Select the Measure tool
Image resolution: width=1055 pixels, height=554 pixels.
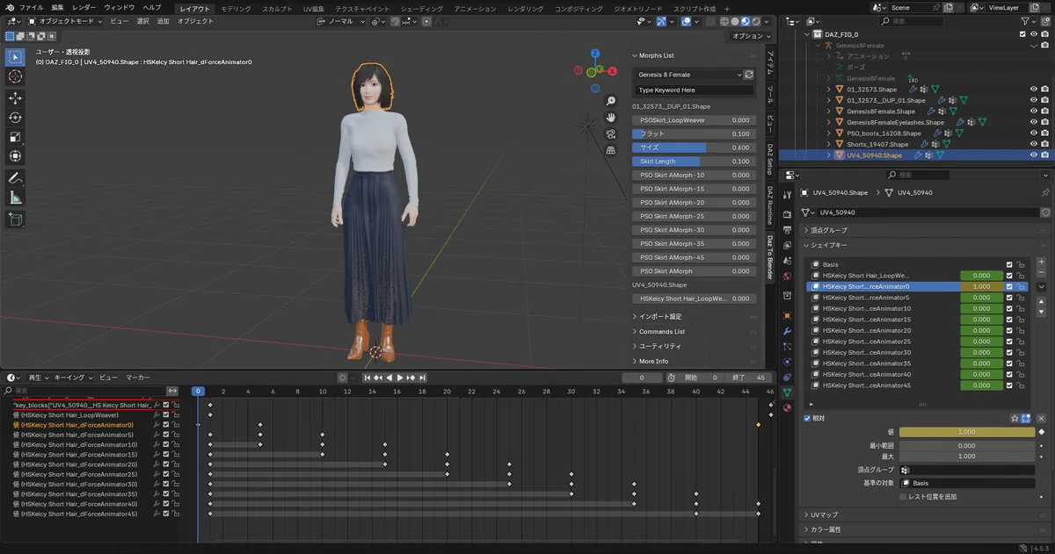[x=15, y=198]
